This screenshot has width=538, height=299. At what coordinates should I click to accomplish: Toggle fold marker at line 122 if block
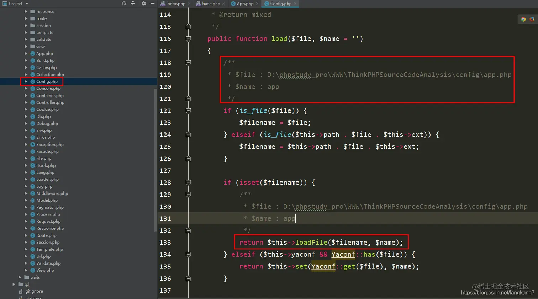click(189, 111)
